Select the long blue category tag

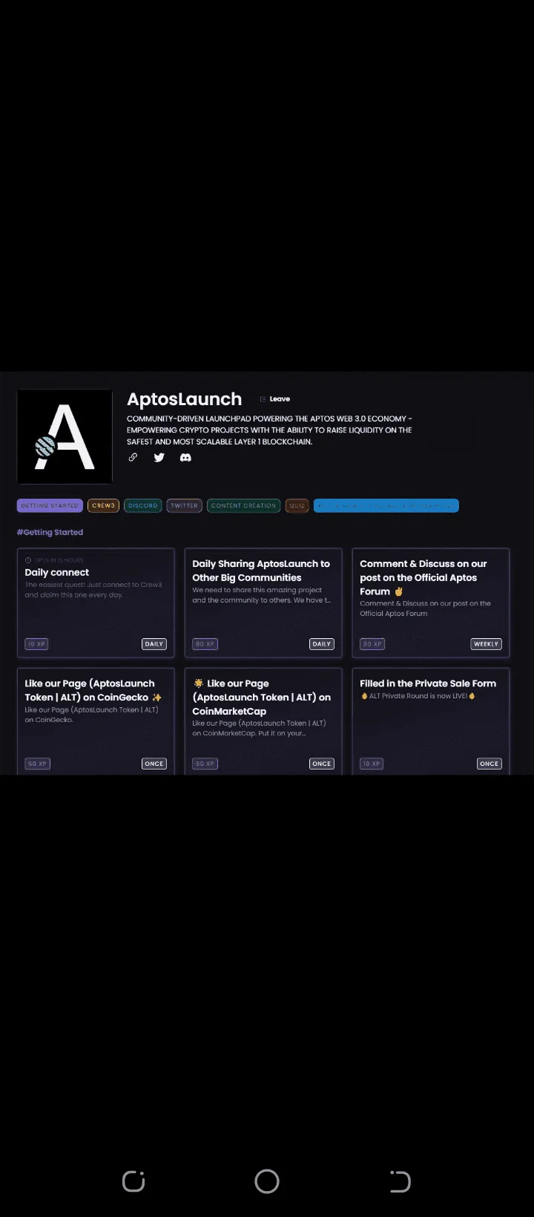(386, 505)
